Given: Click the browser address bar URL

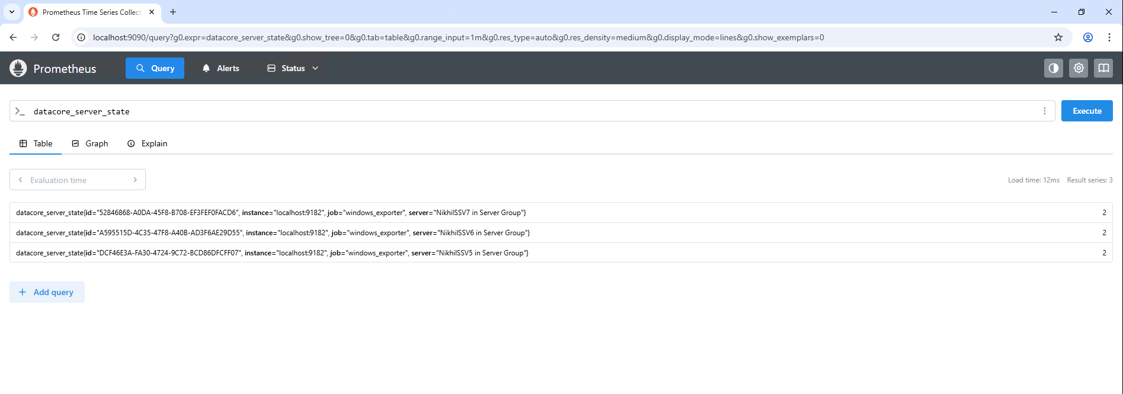Looking at the screenshot, I should coord(458,37).
